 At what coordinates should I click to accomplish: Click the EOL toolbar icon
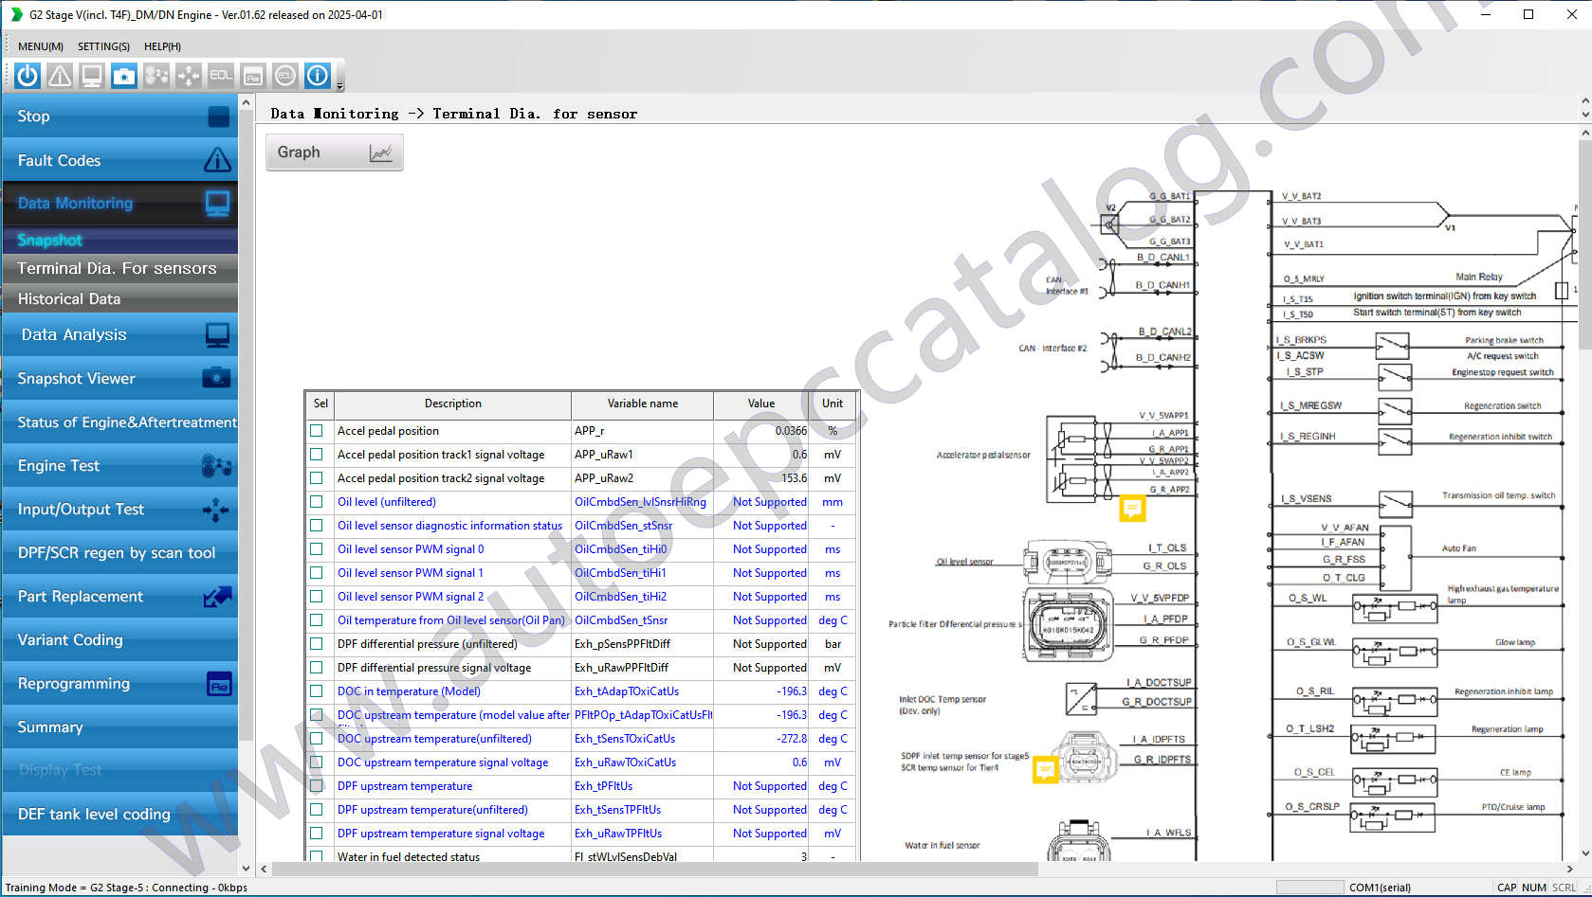(x=221, y=76)
